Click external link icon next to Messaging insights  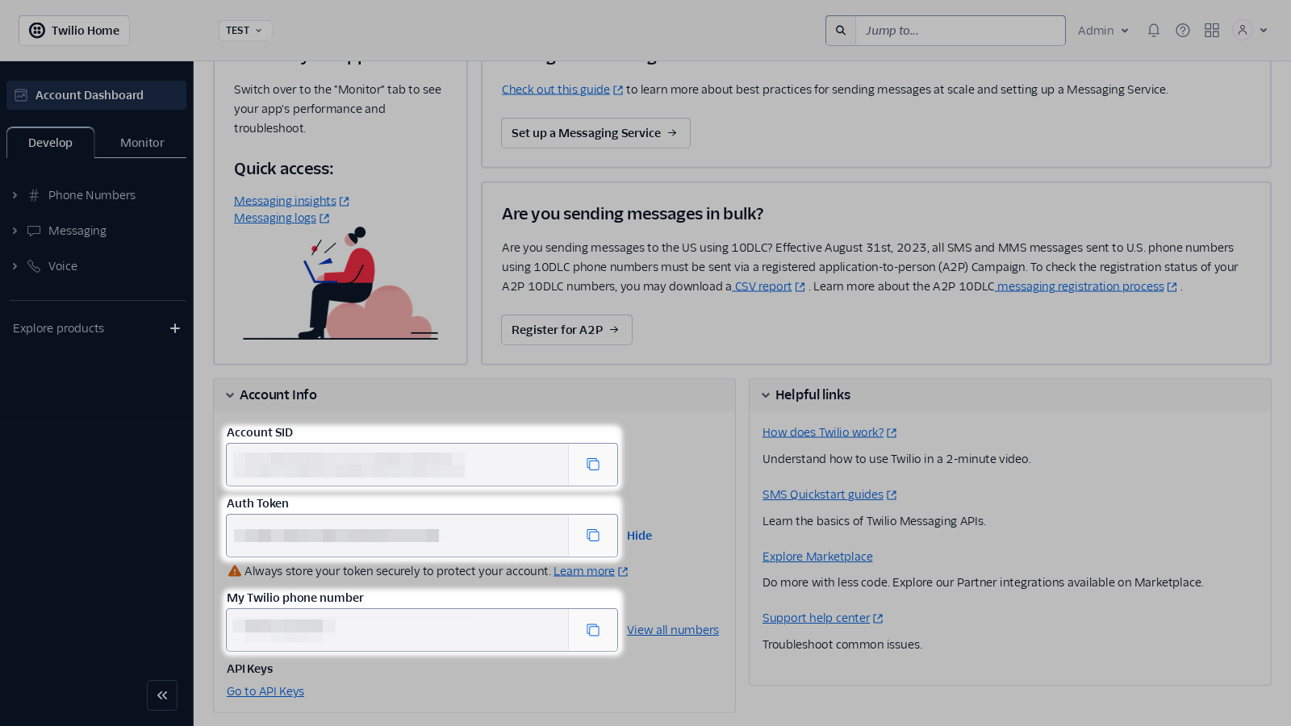(345, 202)
